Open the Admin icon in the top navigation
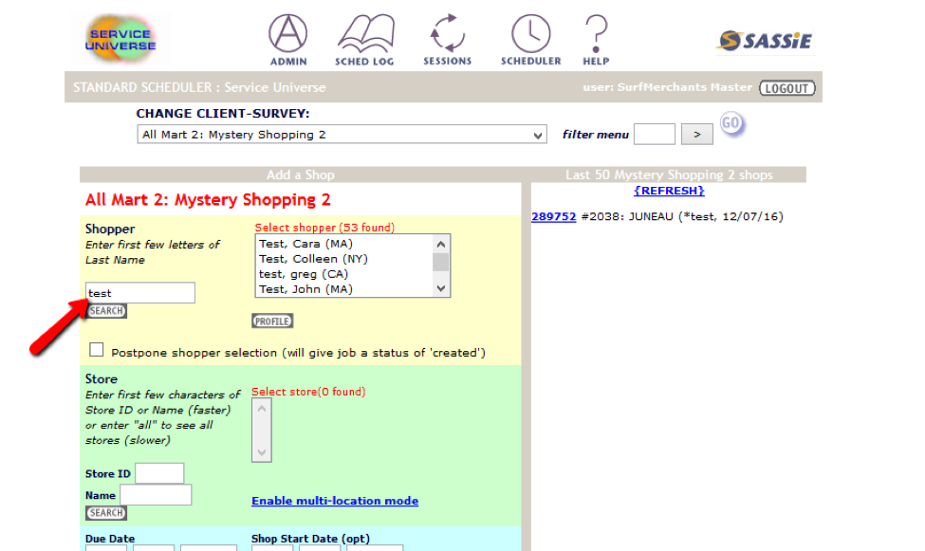The height and width of the screenshot is (551, 925). click(x=287, y=40)
